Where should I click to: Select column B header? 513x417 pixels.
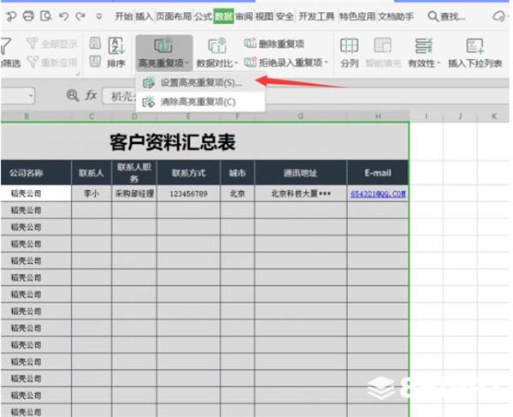(x=36, y=116)
